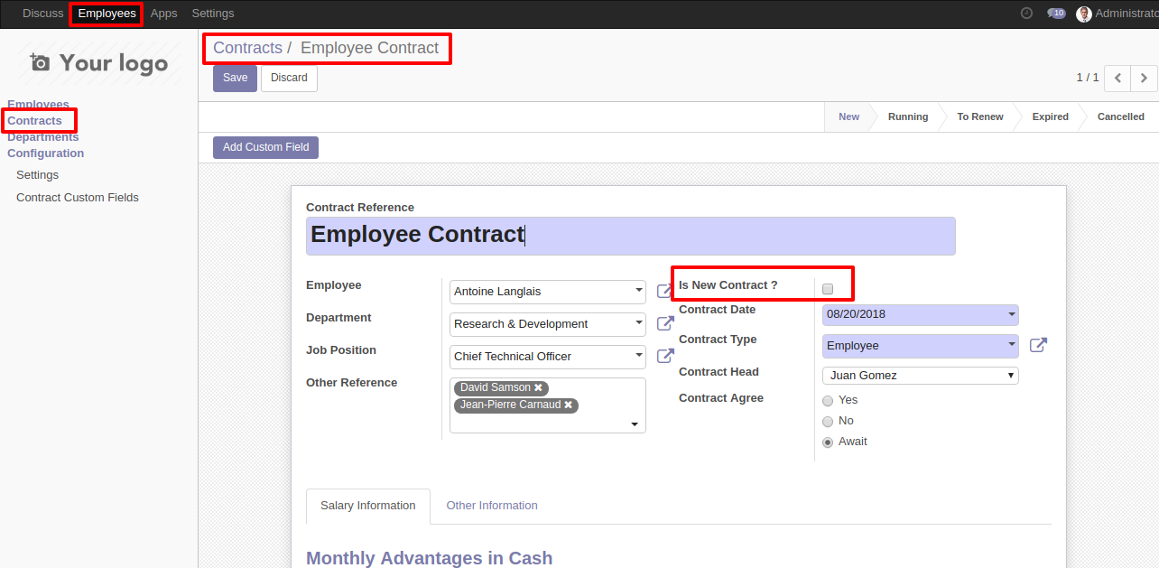1159x568 pixels.
Task: Open the Settings top menu
Action: click(213, 14)
